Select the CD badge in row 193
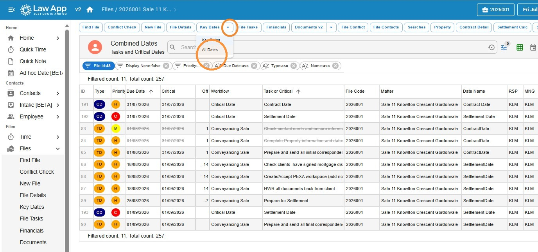The height and width of the screenshot is (252, 538). click(x=99, y=212)
